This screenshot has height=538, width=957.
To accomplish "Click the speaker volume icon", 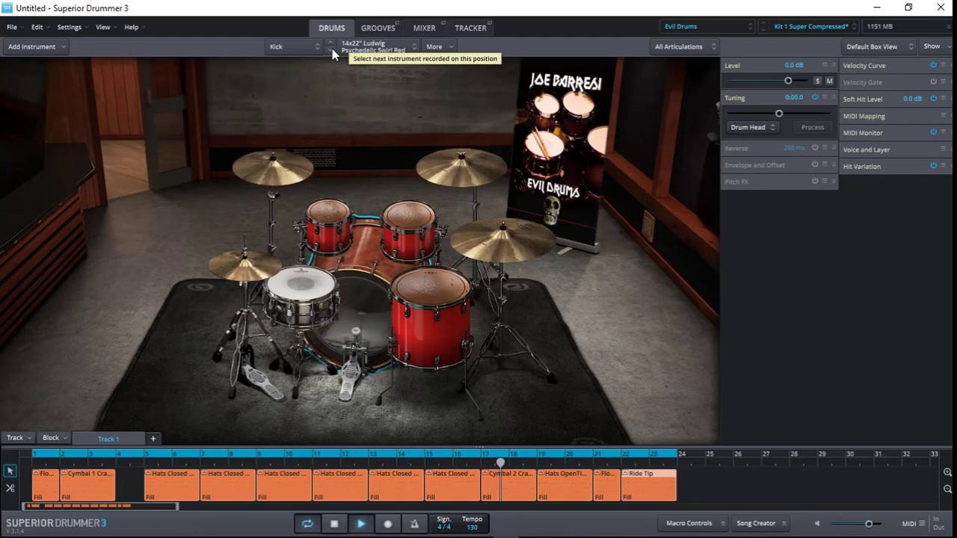I will pos(817,524).
